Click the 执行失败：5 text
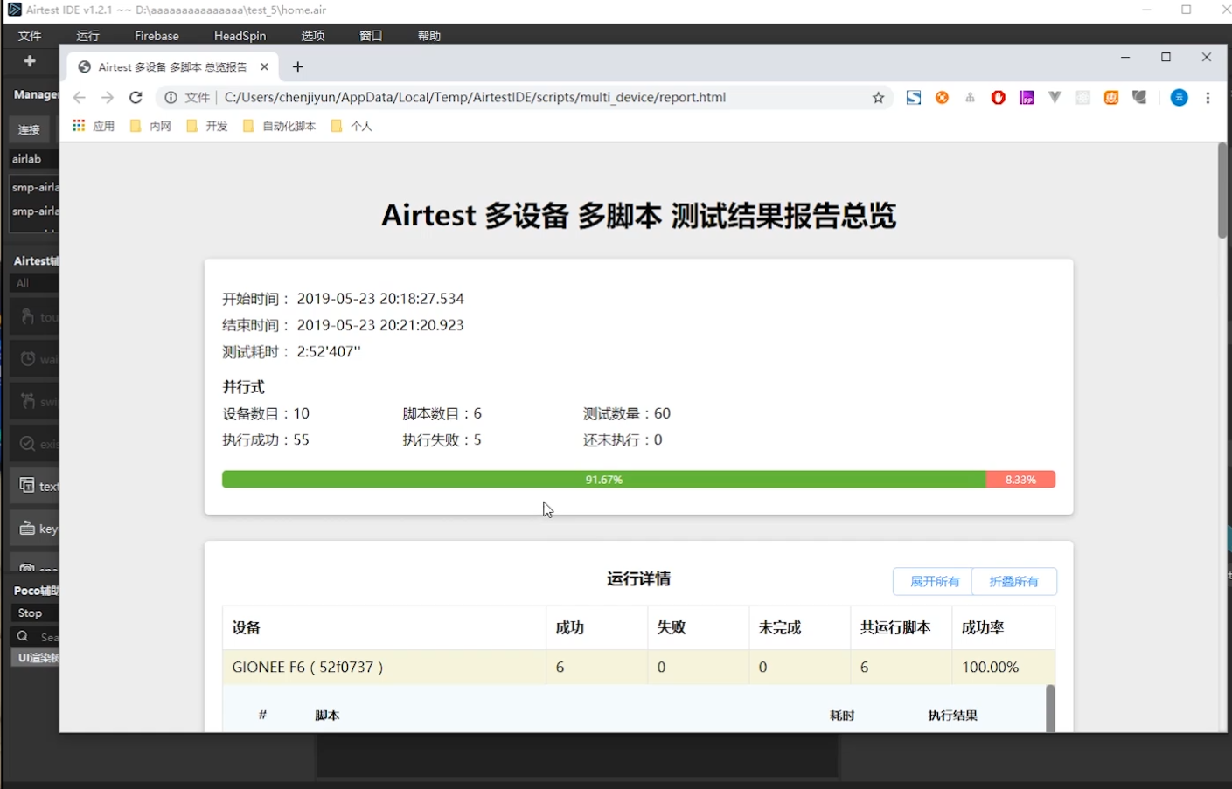This screenshot has height=789, width=1232. coord(442,439)
